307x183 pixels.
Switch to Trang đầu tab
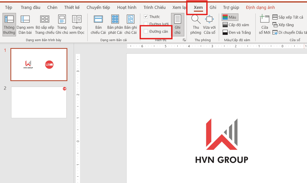[30, 7]
